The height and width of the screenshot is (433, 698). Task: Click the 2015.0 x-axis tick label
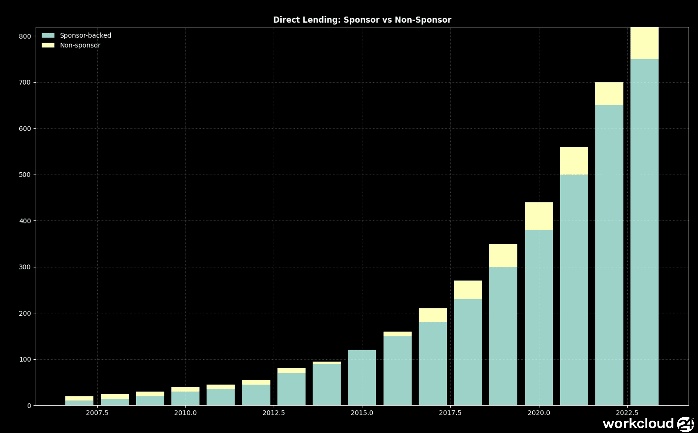362,413
